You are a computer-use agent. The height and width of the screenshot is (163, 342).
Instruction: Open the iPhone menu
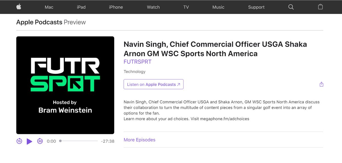click(116, 7)
